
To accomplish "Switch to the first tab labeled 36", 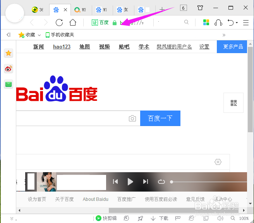I will [38, 10].
